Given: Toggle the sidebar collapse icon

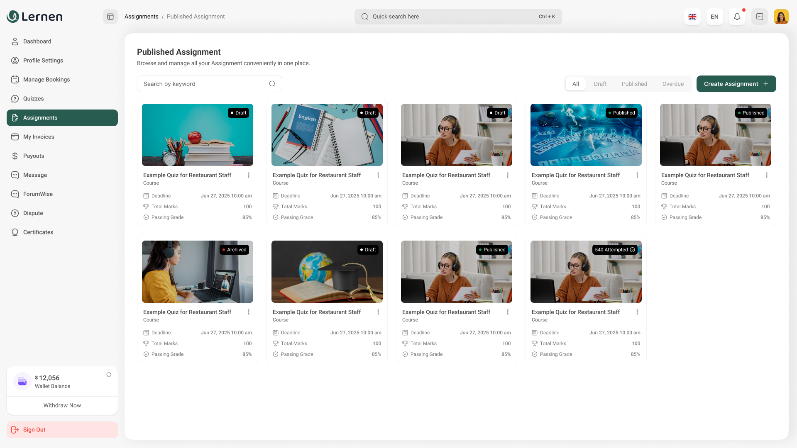Looking at the screenshot, I should coord(110,17).
